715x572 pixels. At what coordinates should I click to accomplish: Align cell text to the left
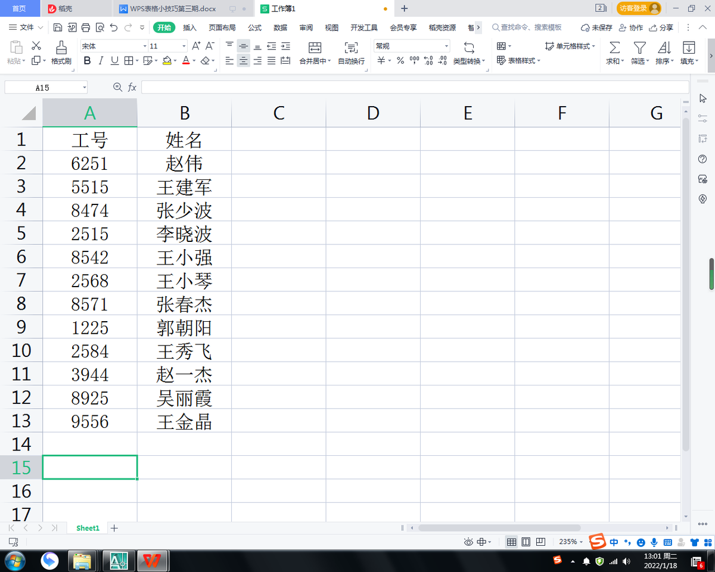230,60
